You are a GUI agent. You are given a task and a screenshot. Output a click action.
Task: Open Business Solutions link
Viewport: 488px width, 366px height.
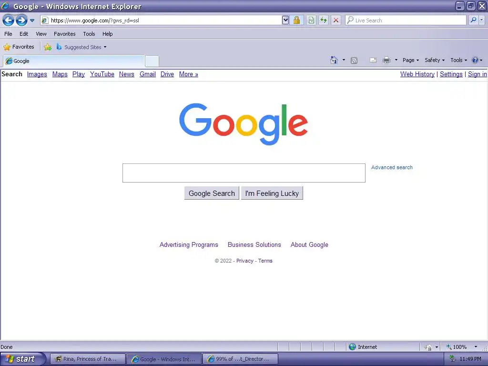pos(254,244)
